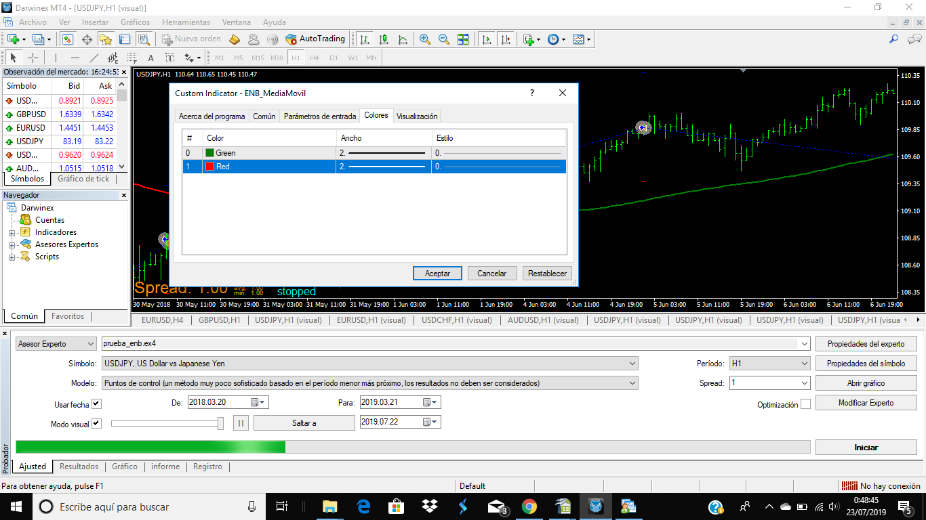Screen dimensions: 926x520
Task: Toggle the Modo visual checkbox
Action: 96,424
